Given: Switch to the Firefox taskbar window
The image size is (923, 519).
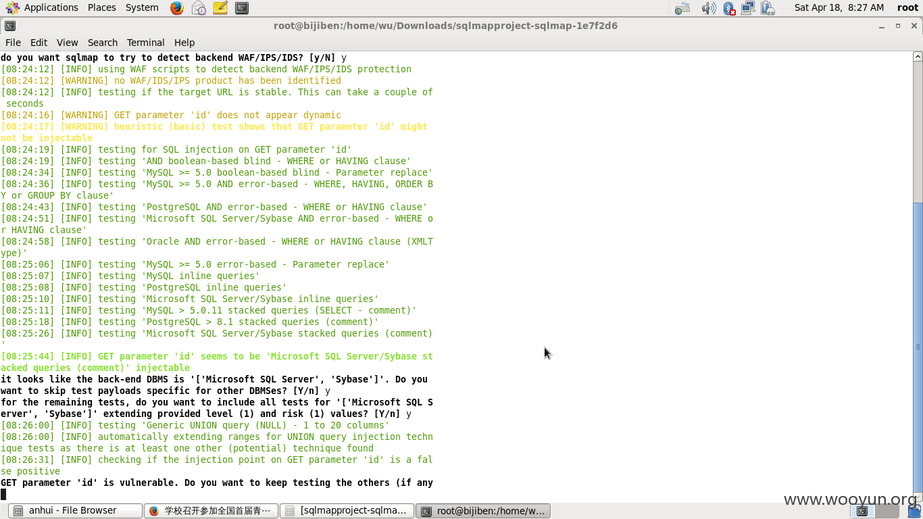Looking at the screenshot, I should point(211,511).
